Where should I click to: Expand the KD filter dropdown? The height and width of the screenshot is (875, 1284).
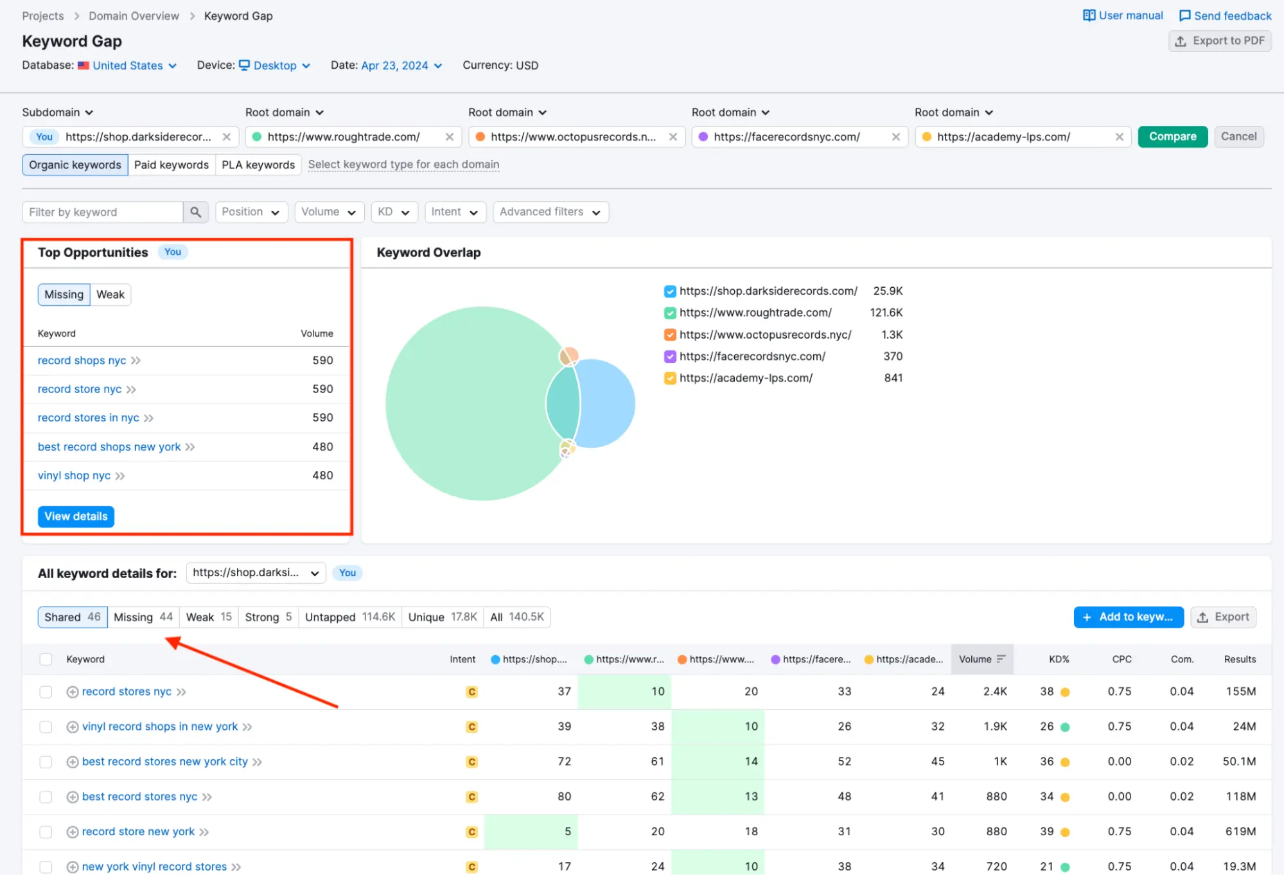point(393,211)
